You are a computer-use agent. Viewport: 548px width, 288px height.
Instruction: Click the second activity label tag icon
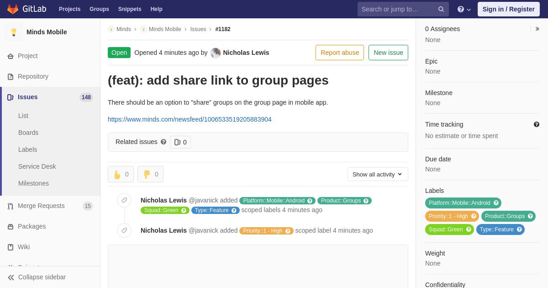124,230
